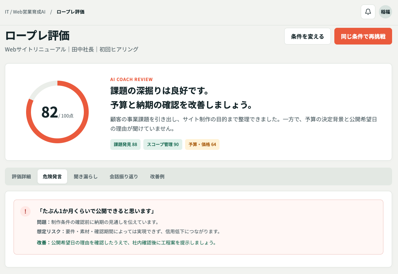Click the green 改善 suggestion line
The image size is (398, 274).
point(127,243)
